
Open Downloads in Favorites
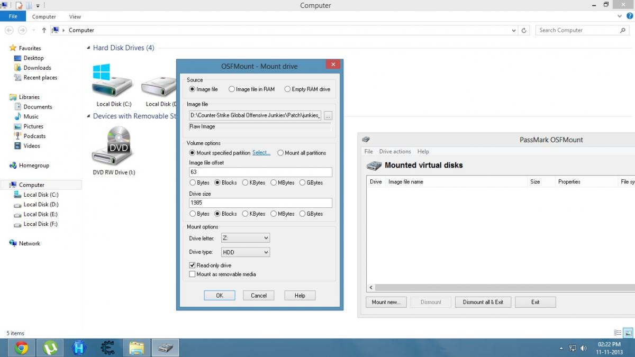click(x=37, y=68)
